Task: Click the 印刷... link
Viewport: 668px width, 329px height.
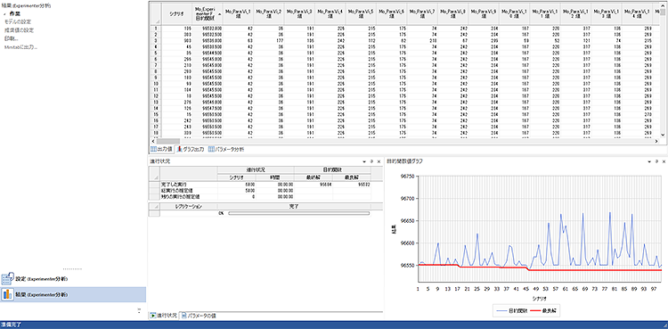Action: (12, 38)
